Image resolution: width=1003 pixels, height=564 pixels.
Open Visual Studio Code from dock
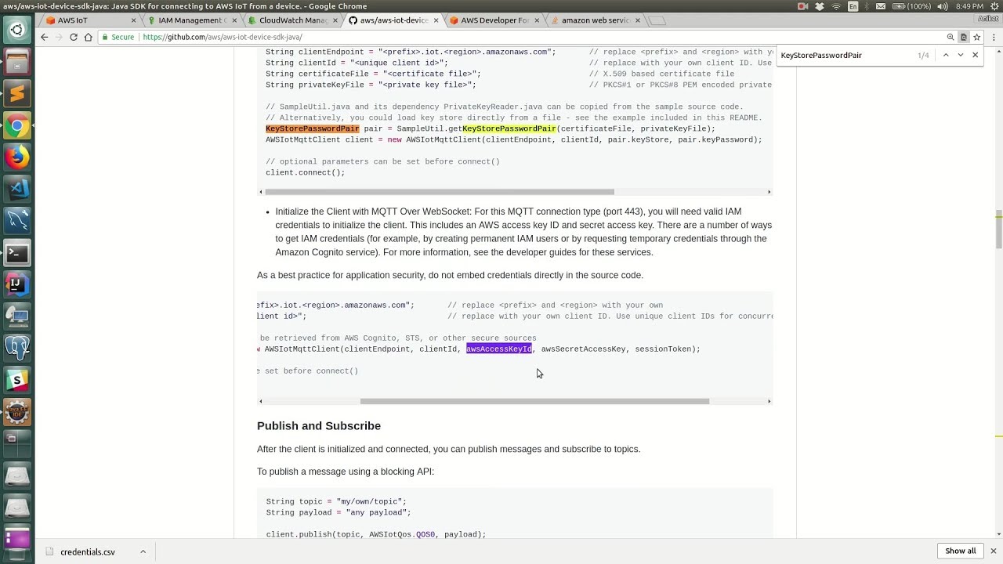tap(17, 189)
